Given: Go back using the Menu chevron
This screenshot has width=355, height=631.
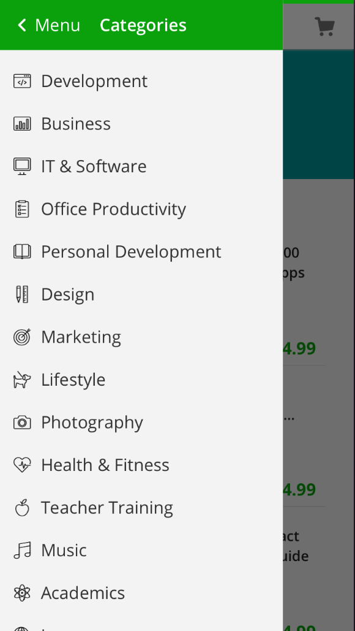Looking at the screenshot, I should 21,25.
